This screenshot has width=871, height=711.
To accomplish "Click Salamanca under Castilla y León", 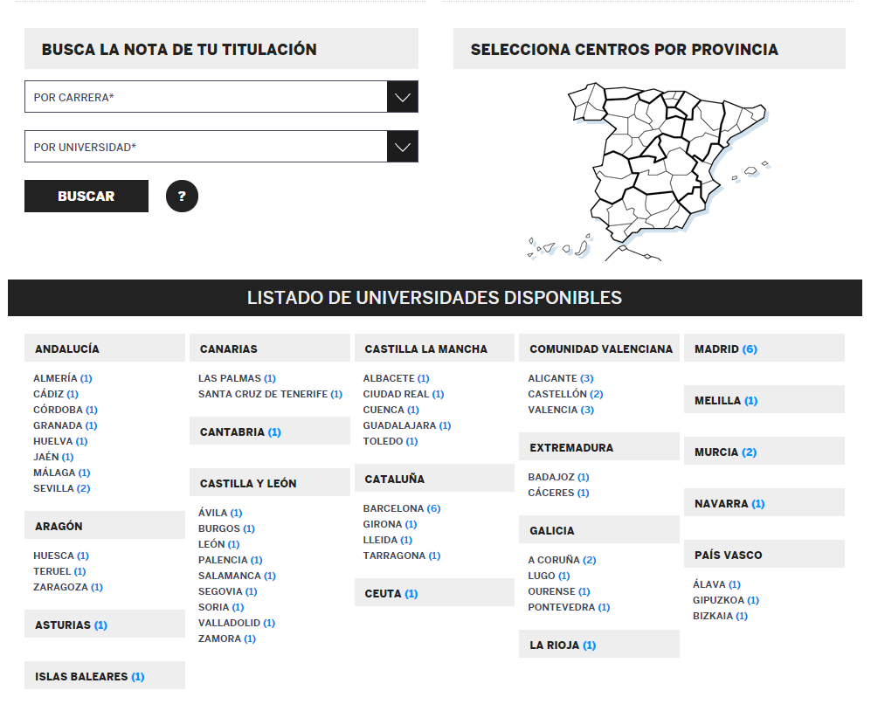I will tap(236, 576).
